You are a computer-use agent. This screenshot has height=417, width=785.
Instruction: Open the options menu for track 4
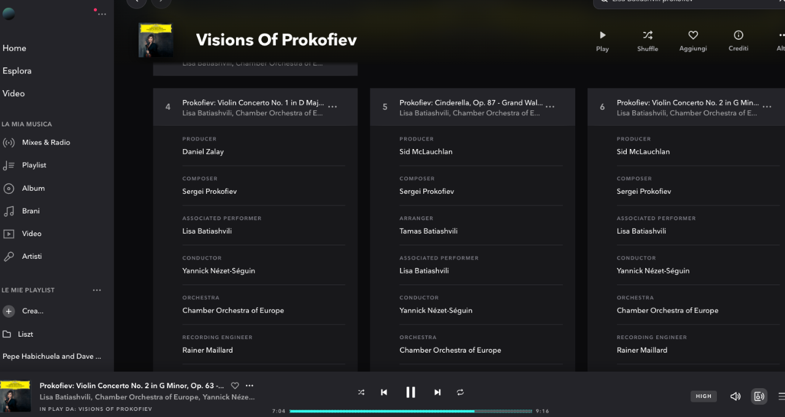pos(332,107)
